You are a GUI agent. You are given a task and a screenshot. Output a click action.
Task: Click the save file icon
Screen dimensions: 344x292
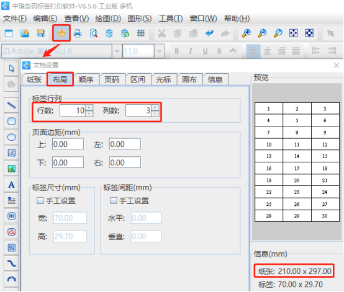[x=41, y=33]
